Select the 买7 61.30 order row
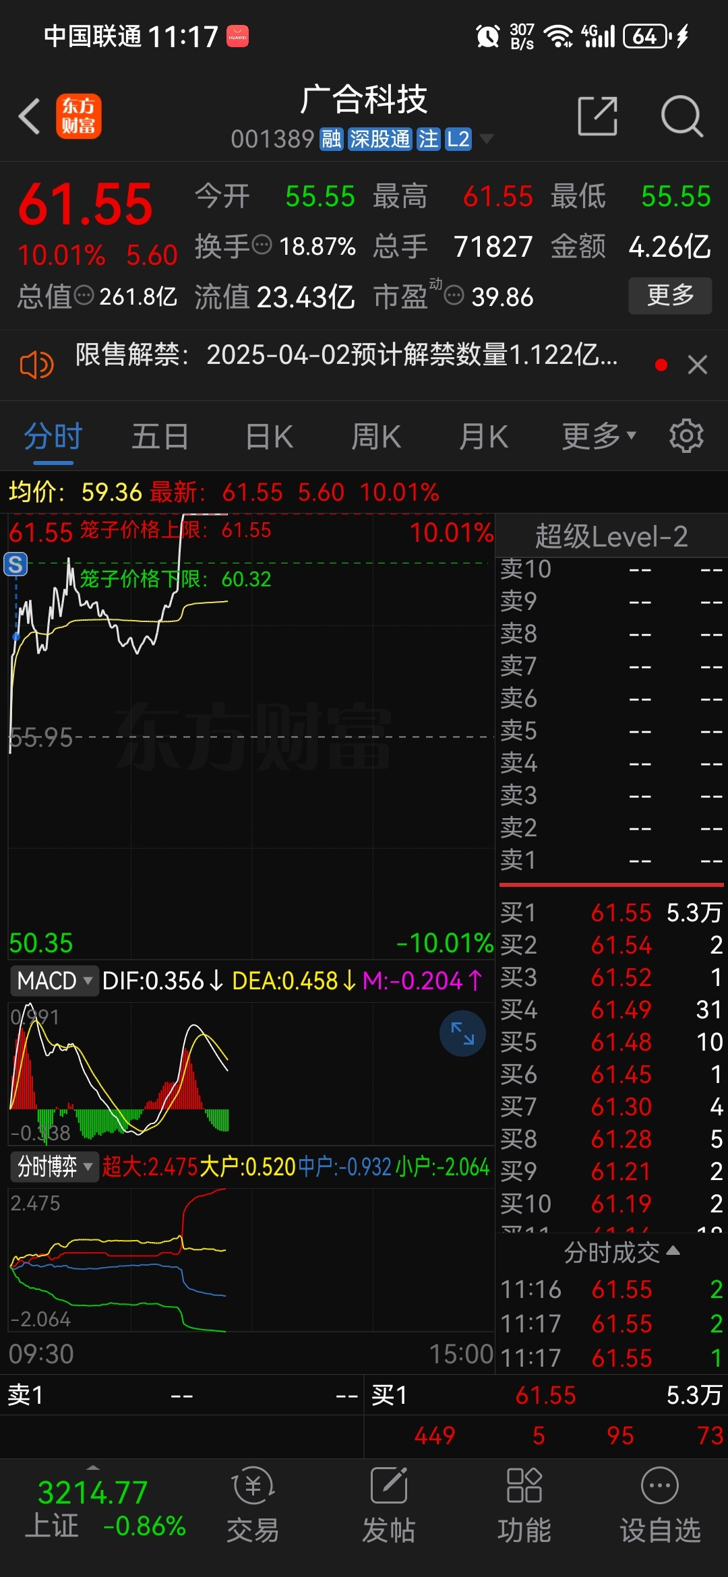 [611, 1107]
